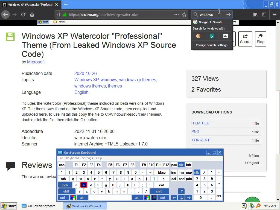This screenshot has width=280, height=210.
Task: Click the page vertical scrollbar down arrow
Action: coord(278,200)
